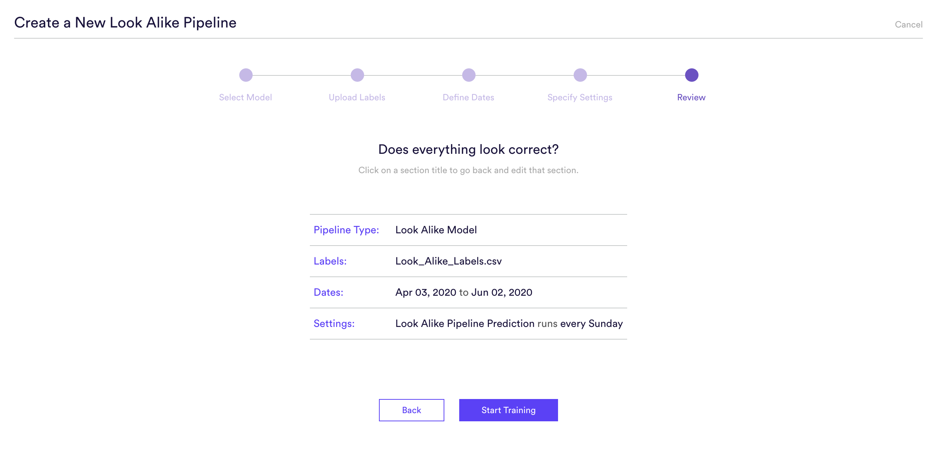Open the Specify Settings step label
937x454 pixels.
click(580, 97)
